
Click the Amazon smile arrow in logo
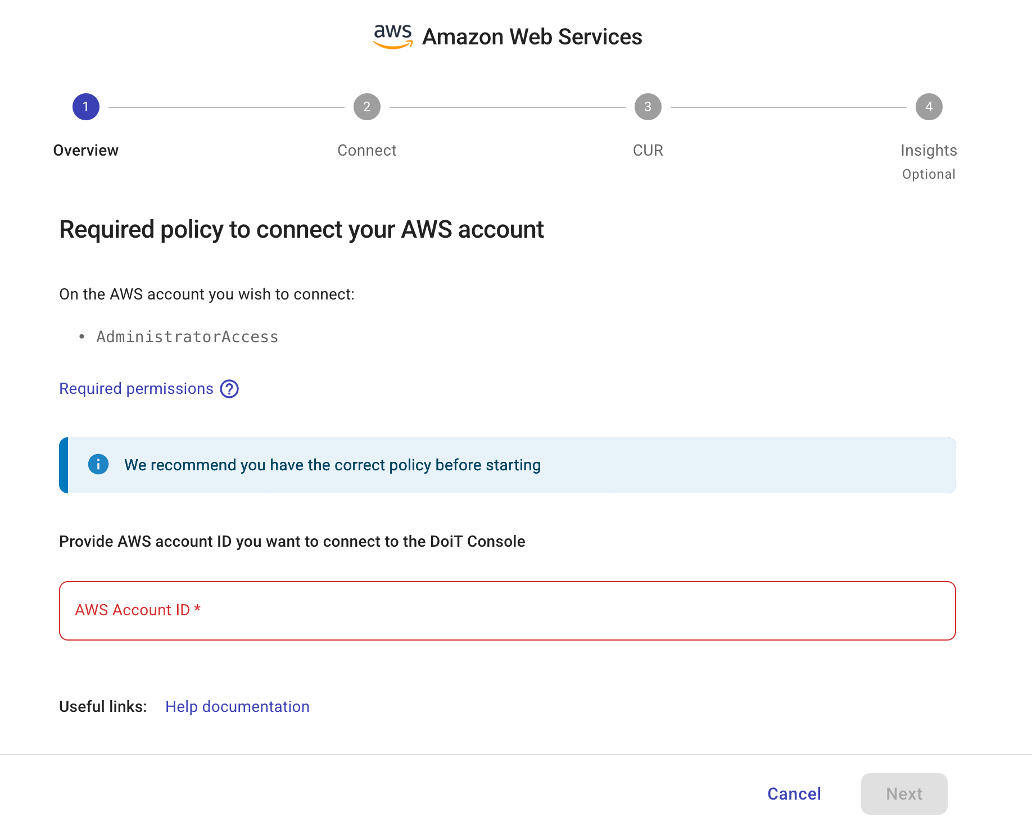[393, 44]
